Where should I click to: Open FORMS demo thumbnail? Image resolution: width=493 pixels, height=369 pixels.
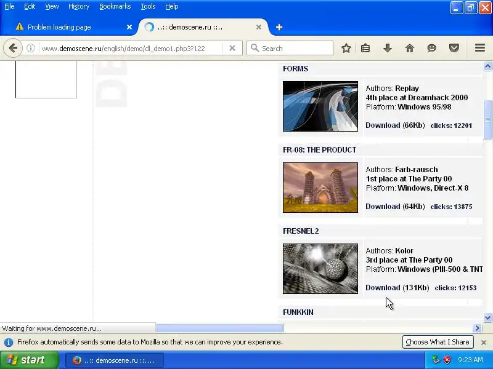(x=320, y=106)
